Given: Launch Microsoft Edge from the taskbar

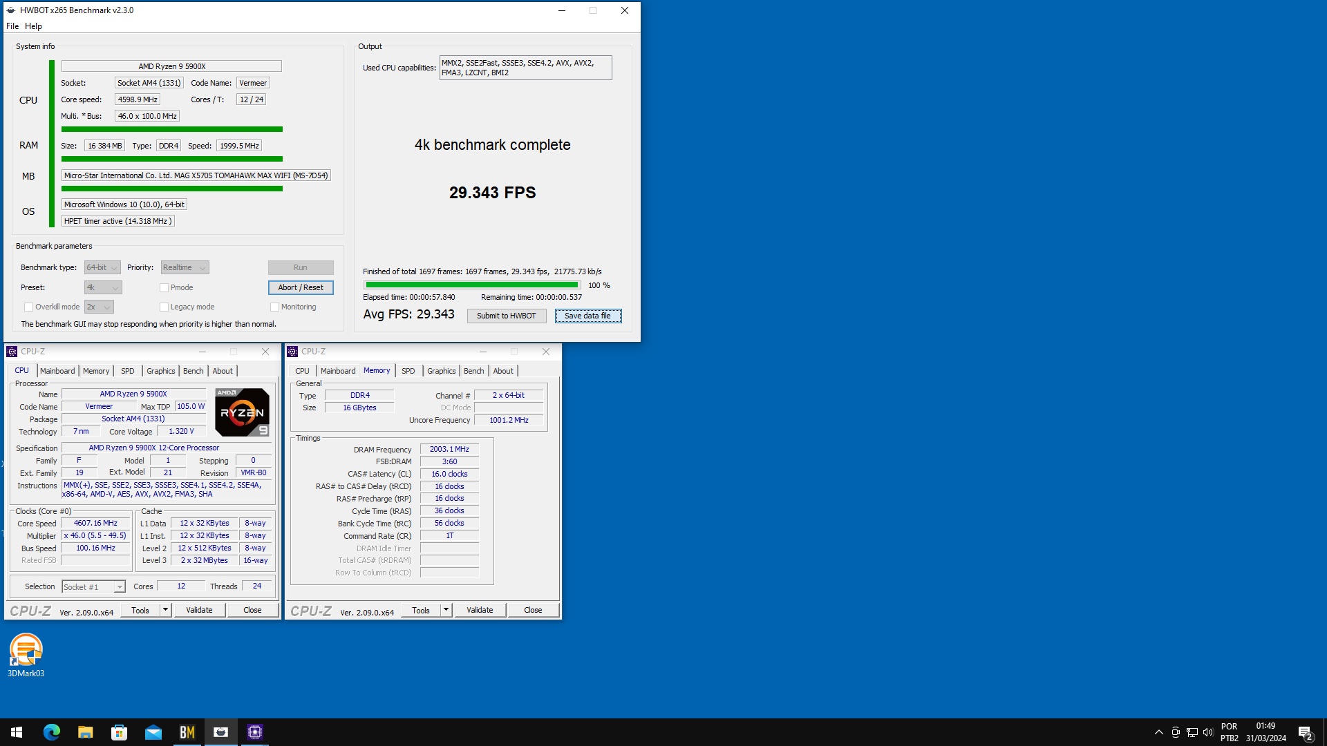Looking at the screenshot, I should click(51, 732).
